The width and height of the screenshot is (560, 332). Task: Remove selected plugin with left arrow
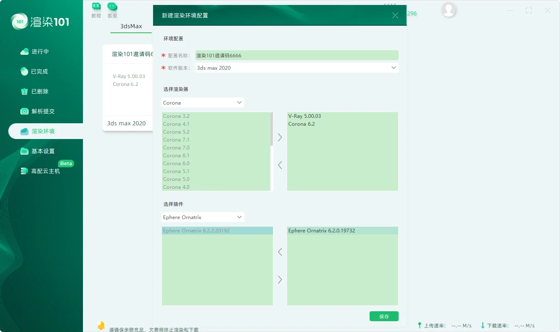[x=280, y=252]
